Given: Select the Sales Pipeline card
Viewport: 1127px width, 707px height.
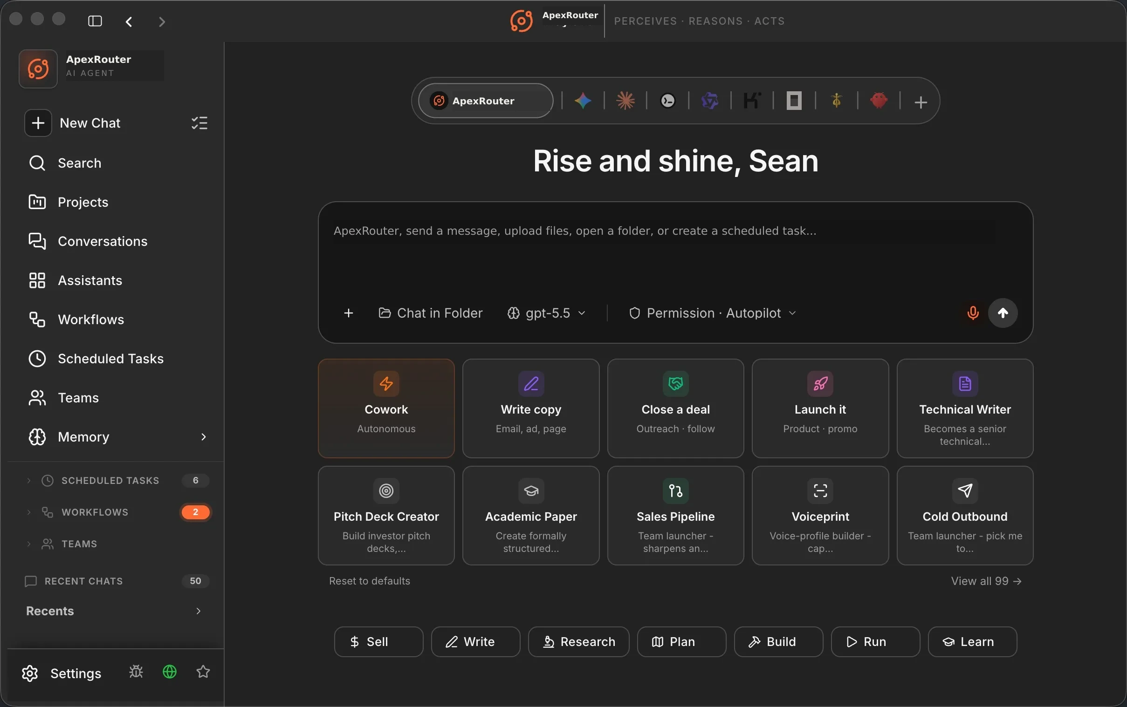Looking at the screenshot, I should coord(675,515).
